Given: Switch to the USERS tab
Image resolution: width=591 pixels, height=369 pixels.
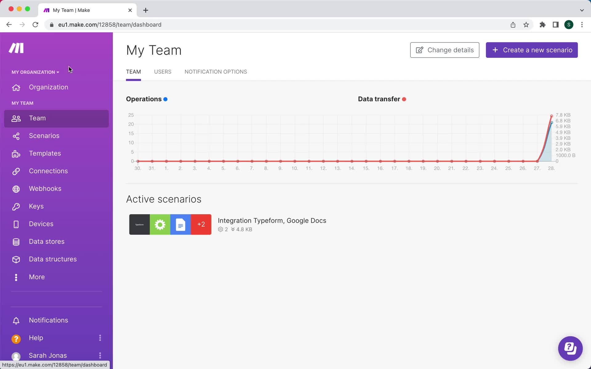Looking at the screenshot, I should (x=163, y=71).
